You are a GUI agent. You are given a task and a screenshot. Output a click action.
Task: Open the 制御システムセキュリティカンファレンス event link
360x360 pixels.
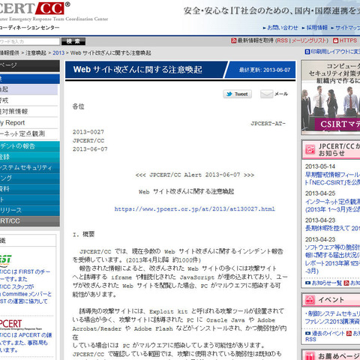tap(332, 317)
